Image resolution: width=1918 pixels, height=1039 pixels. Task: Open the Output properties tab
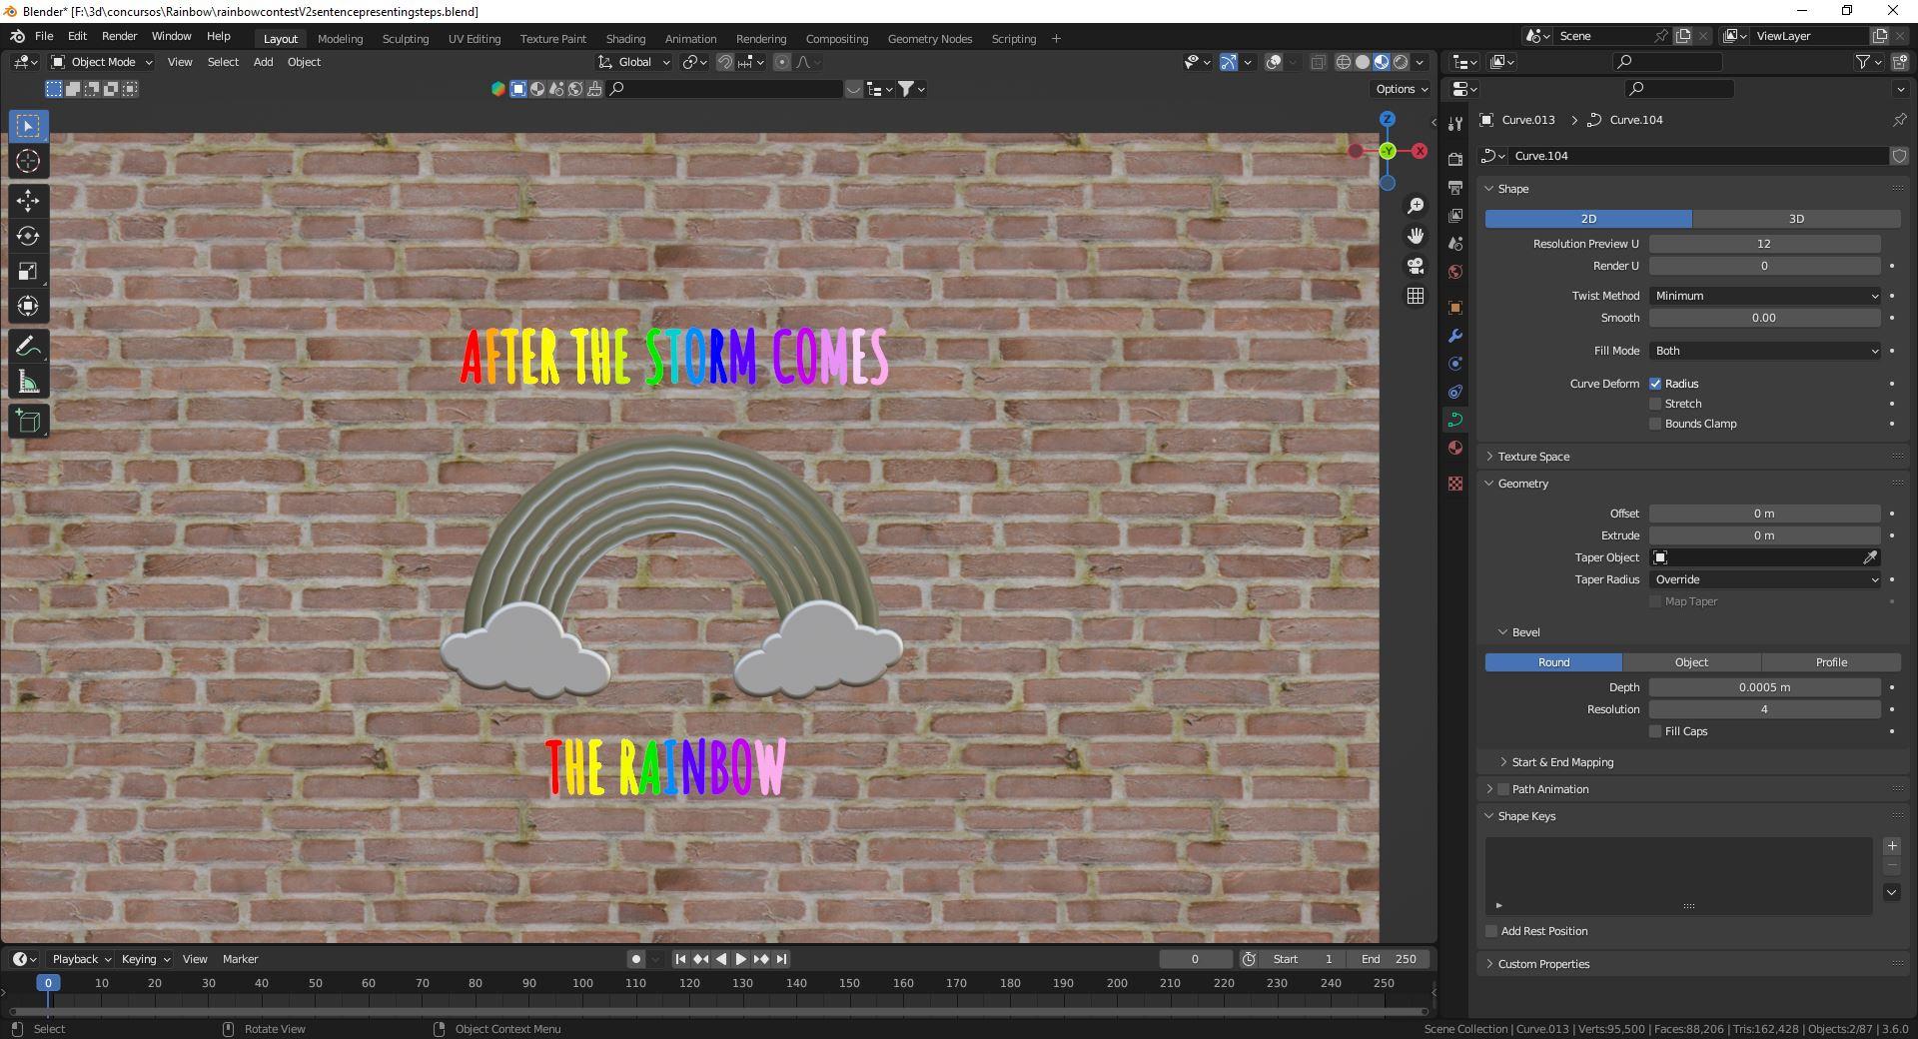point(1455,188)
